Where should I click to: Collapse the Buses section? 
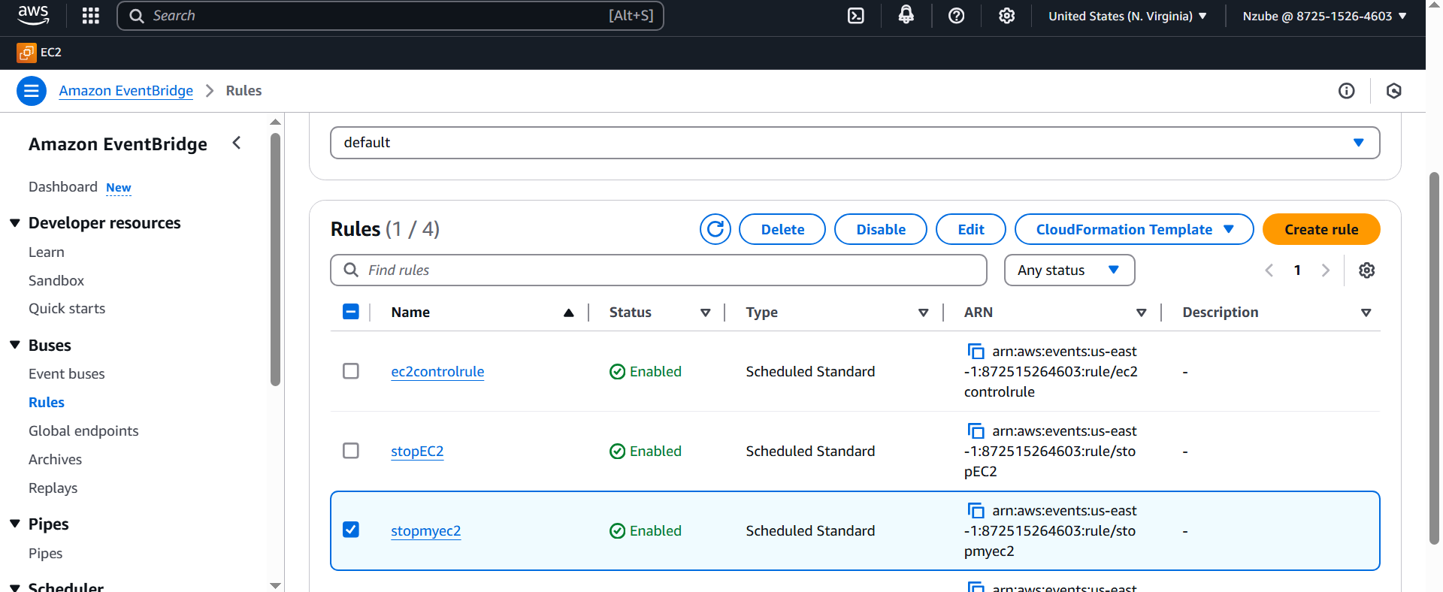coord(15,345)
